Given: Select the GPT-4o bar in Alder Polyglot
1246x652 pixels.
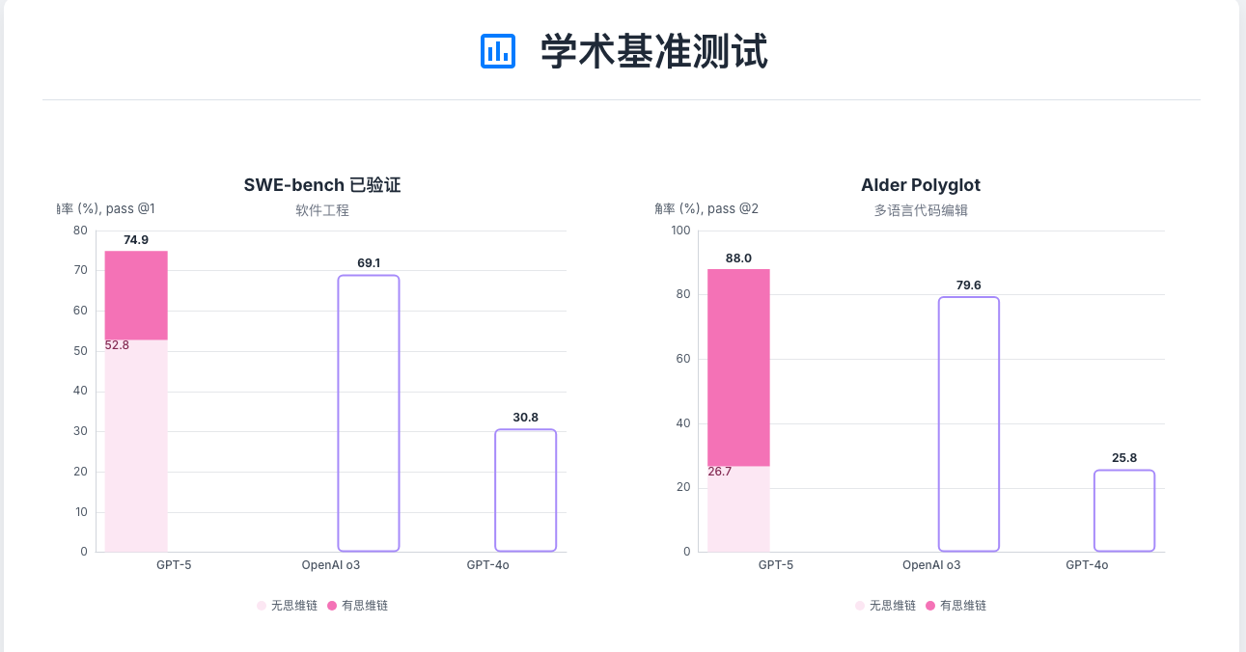Looking at the screenshot, I should pyautogui.click(x=1124, y=511).
